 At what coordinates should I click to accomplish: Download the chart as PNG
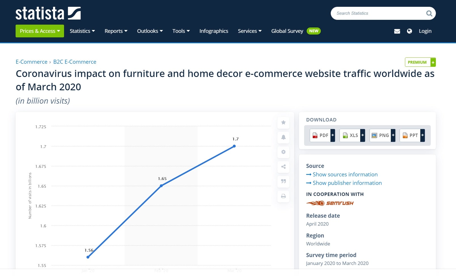click(x=381, y=135)
